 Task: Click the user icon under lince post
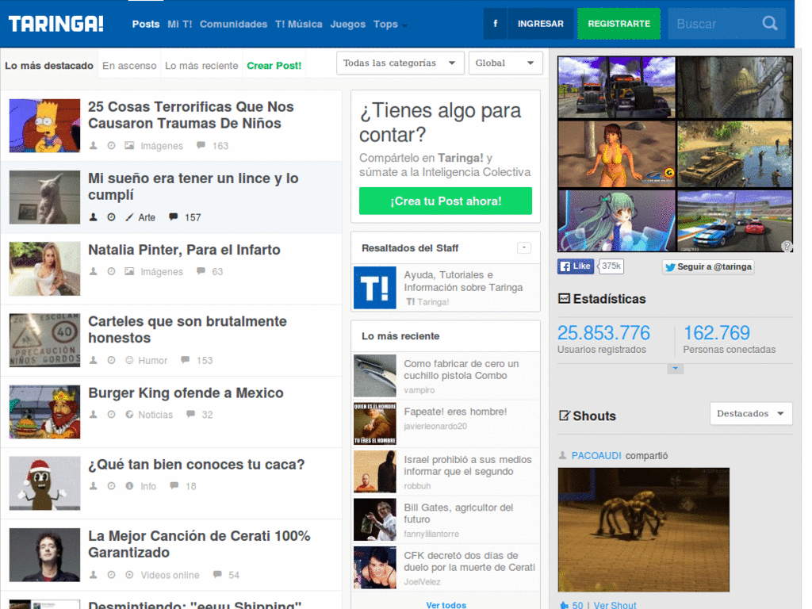pyautogui.click(x=94, y=217)
